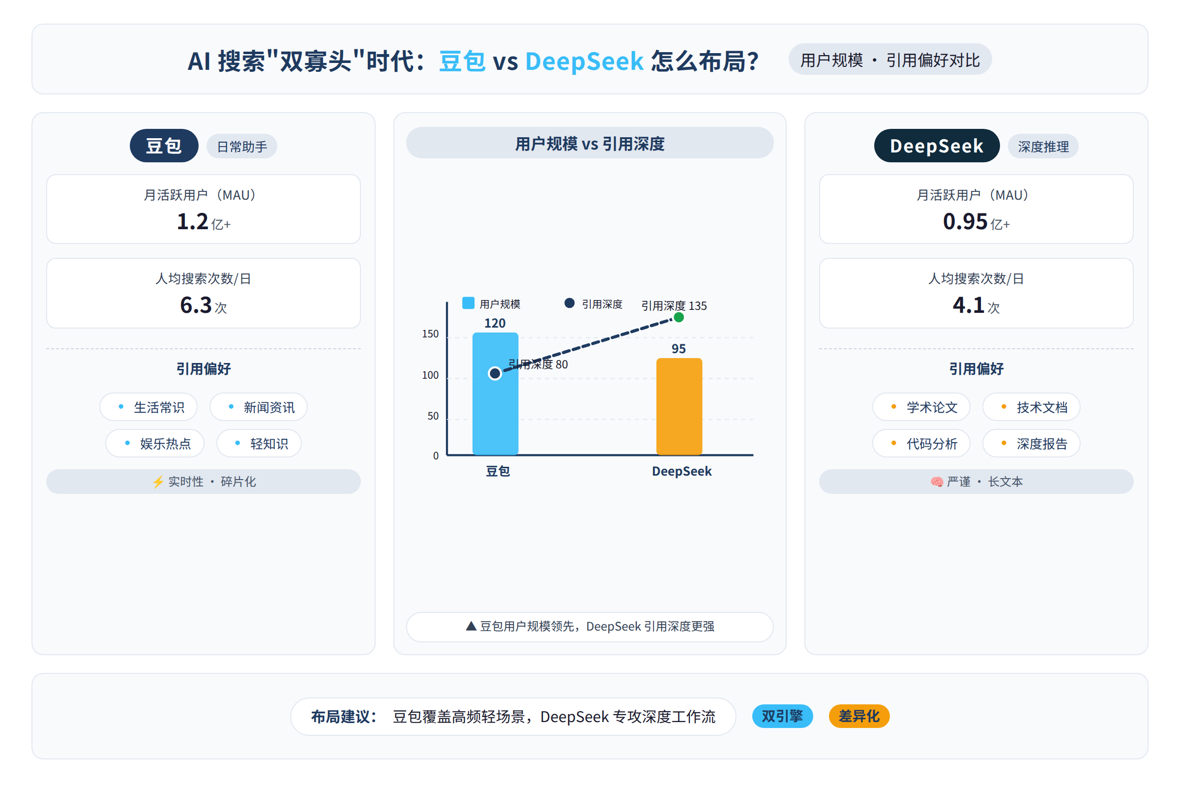
Task: Click the DeepSeek MAU 0.95 亿+ value
Action: click(x=976, y=221)
